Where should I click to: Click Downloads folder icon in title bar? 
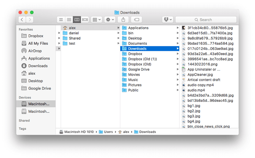point(116,13)
